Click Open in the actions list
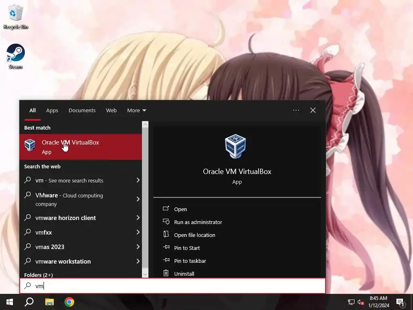Image resolution: width=413 pixels, height=310 pixels. [x=180, y=209]
